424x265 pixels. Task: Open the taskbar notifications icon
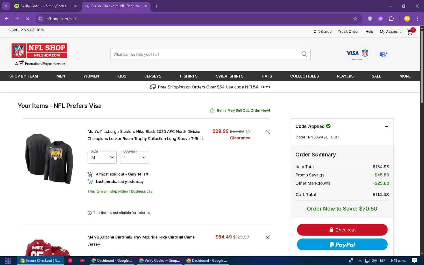[x=414, y=260]
